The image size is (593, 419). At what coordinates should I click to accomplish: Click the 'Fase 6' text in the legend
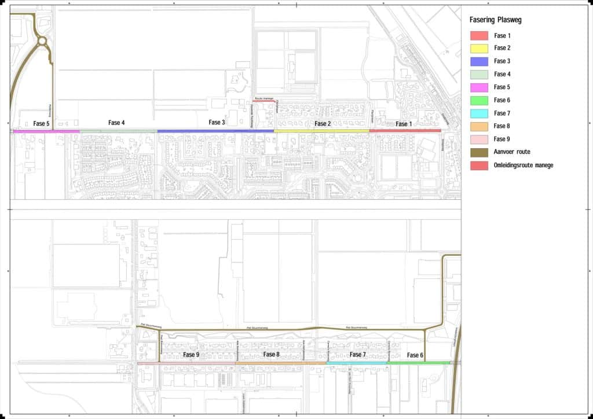tap(502, 100)
